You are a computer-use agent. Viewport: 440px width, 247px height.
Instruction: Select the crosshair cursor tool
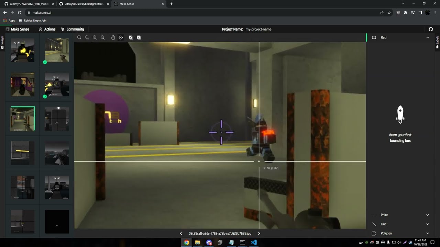121,37
